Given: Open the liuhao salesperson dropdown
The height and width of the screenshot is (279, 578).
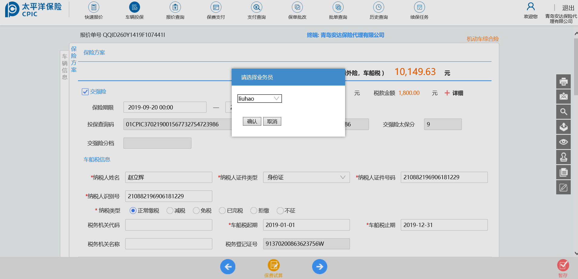Looking at the screenshot, I should [x=260, y=99].
